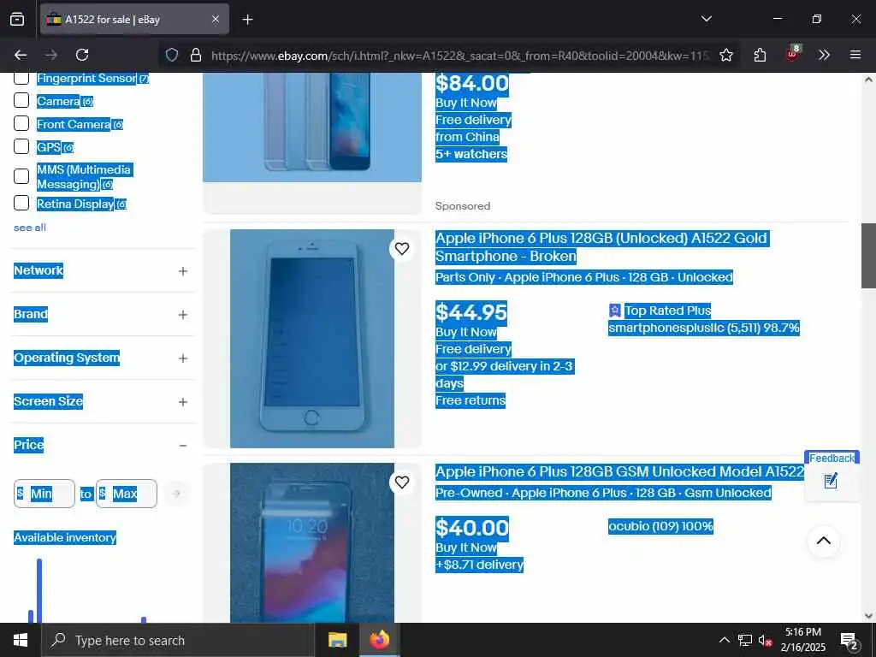
Task: Open the Feedback edit icon
Action: tap(831, 481)
